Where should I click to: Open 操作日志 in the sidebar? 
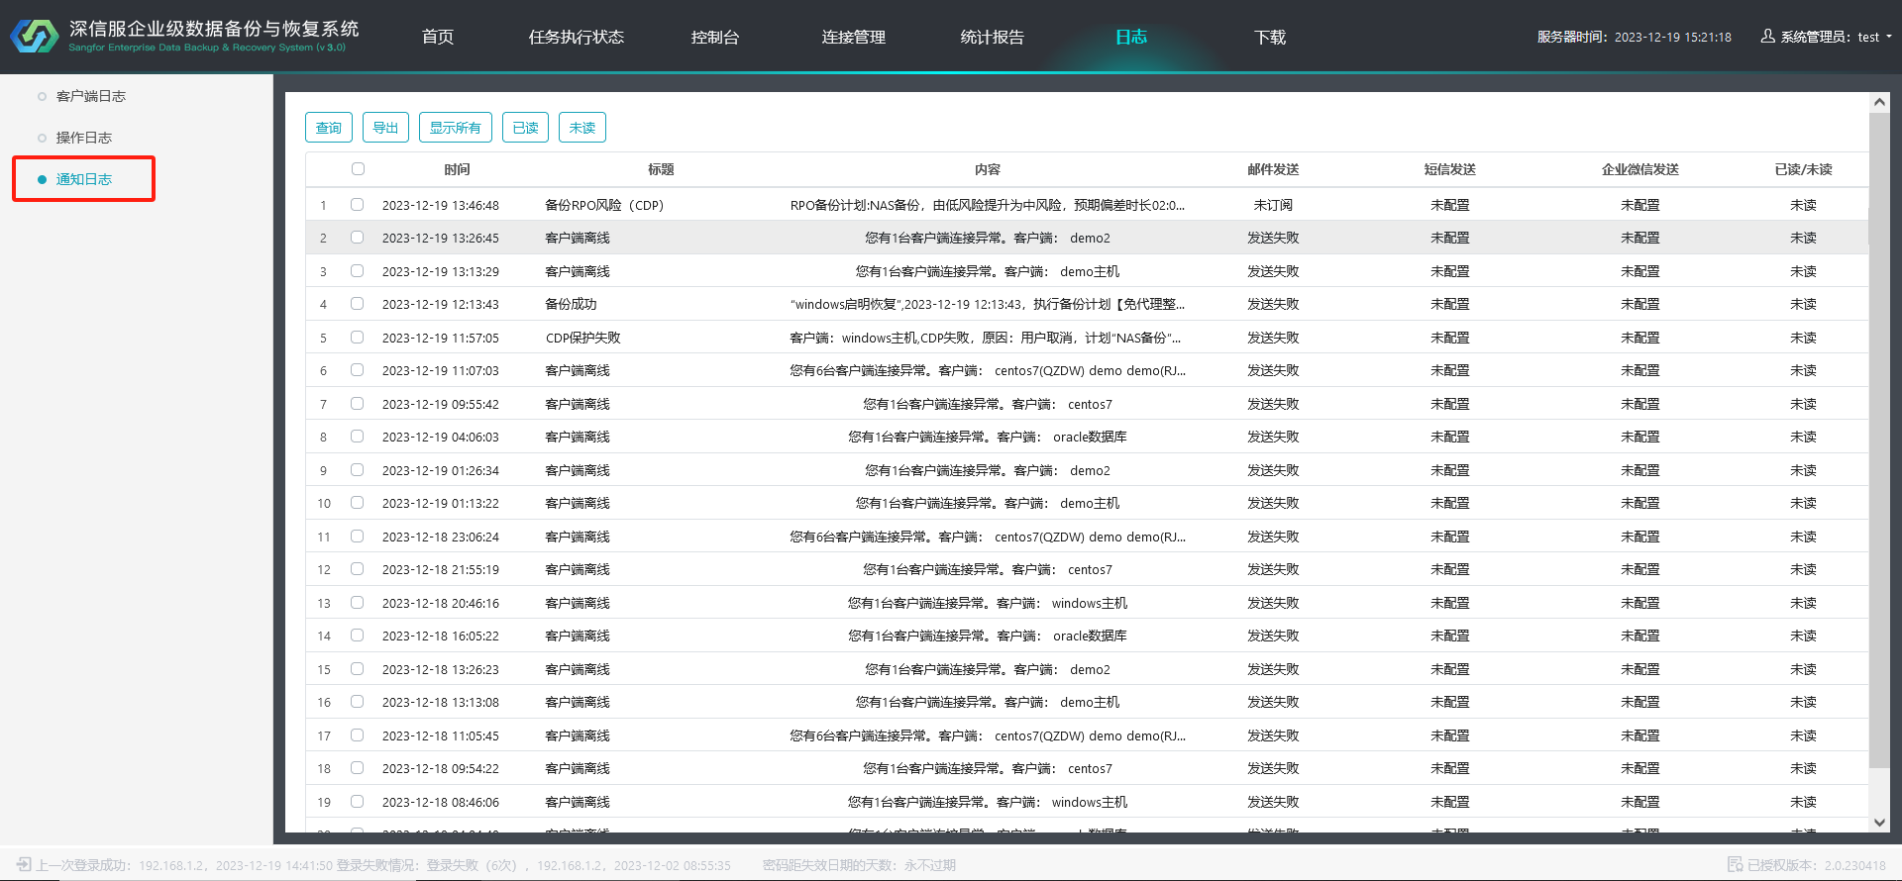[84, 138]
